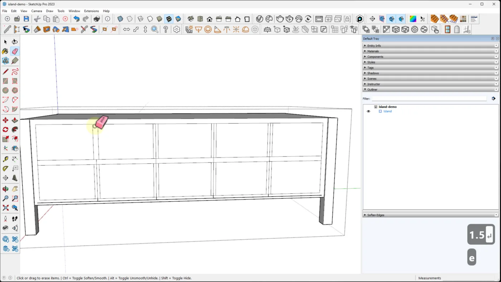Open the Extensions menu
Image resolution: width=501 pixels, height=282 pixels.
click(x=91, y=11)
